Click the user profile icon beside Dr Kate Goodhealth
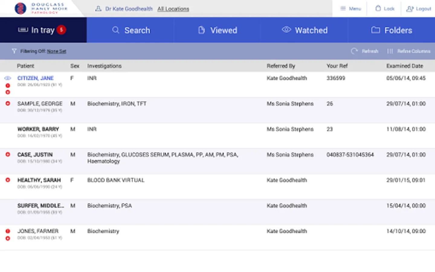 (98, 9)
